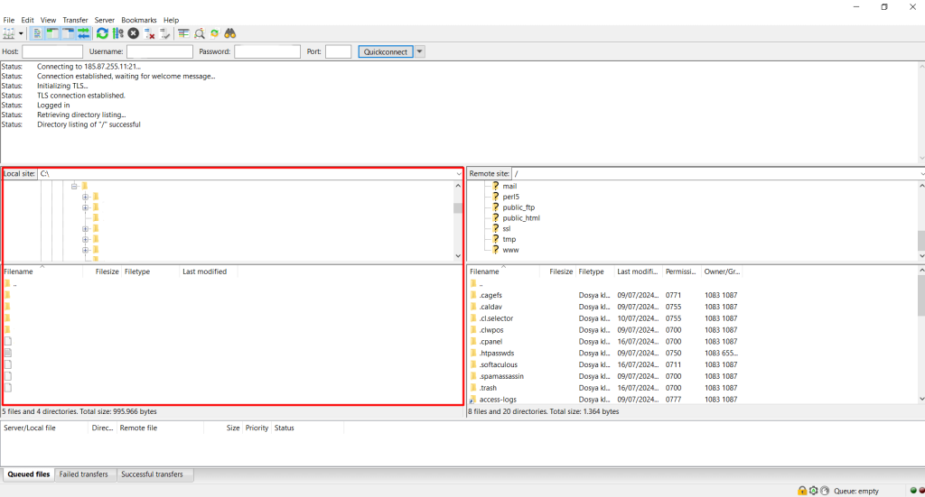Select the .htpasswds folder row
The height and width of the screenshot is (497, 925).
(604, 354)
